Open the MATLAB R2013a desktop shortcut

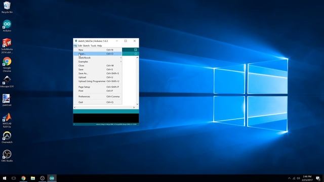(x=7, y=120)
